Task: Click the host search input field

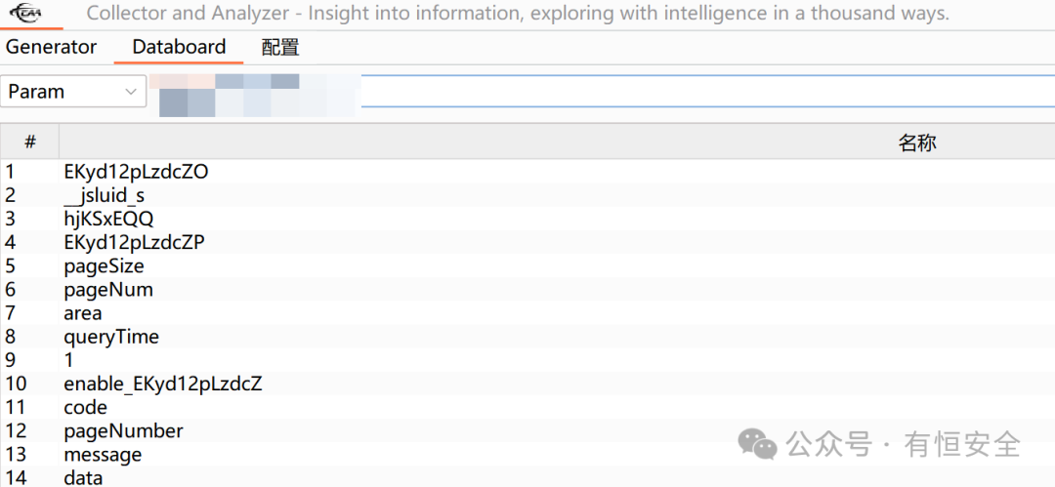Action: (703, 92)
